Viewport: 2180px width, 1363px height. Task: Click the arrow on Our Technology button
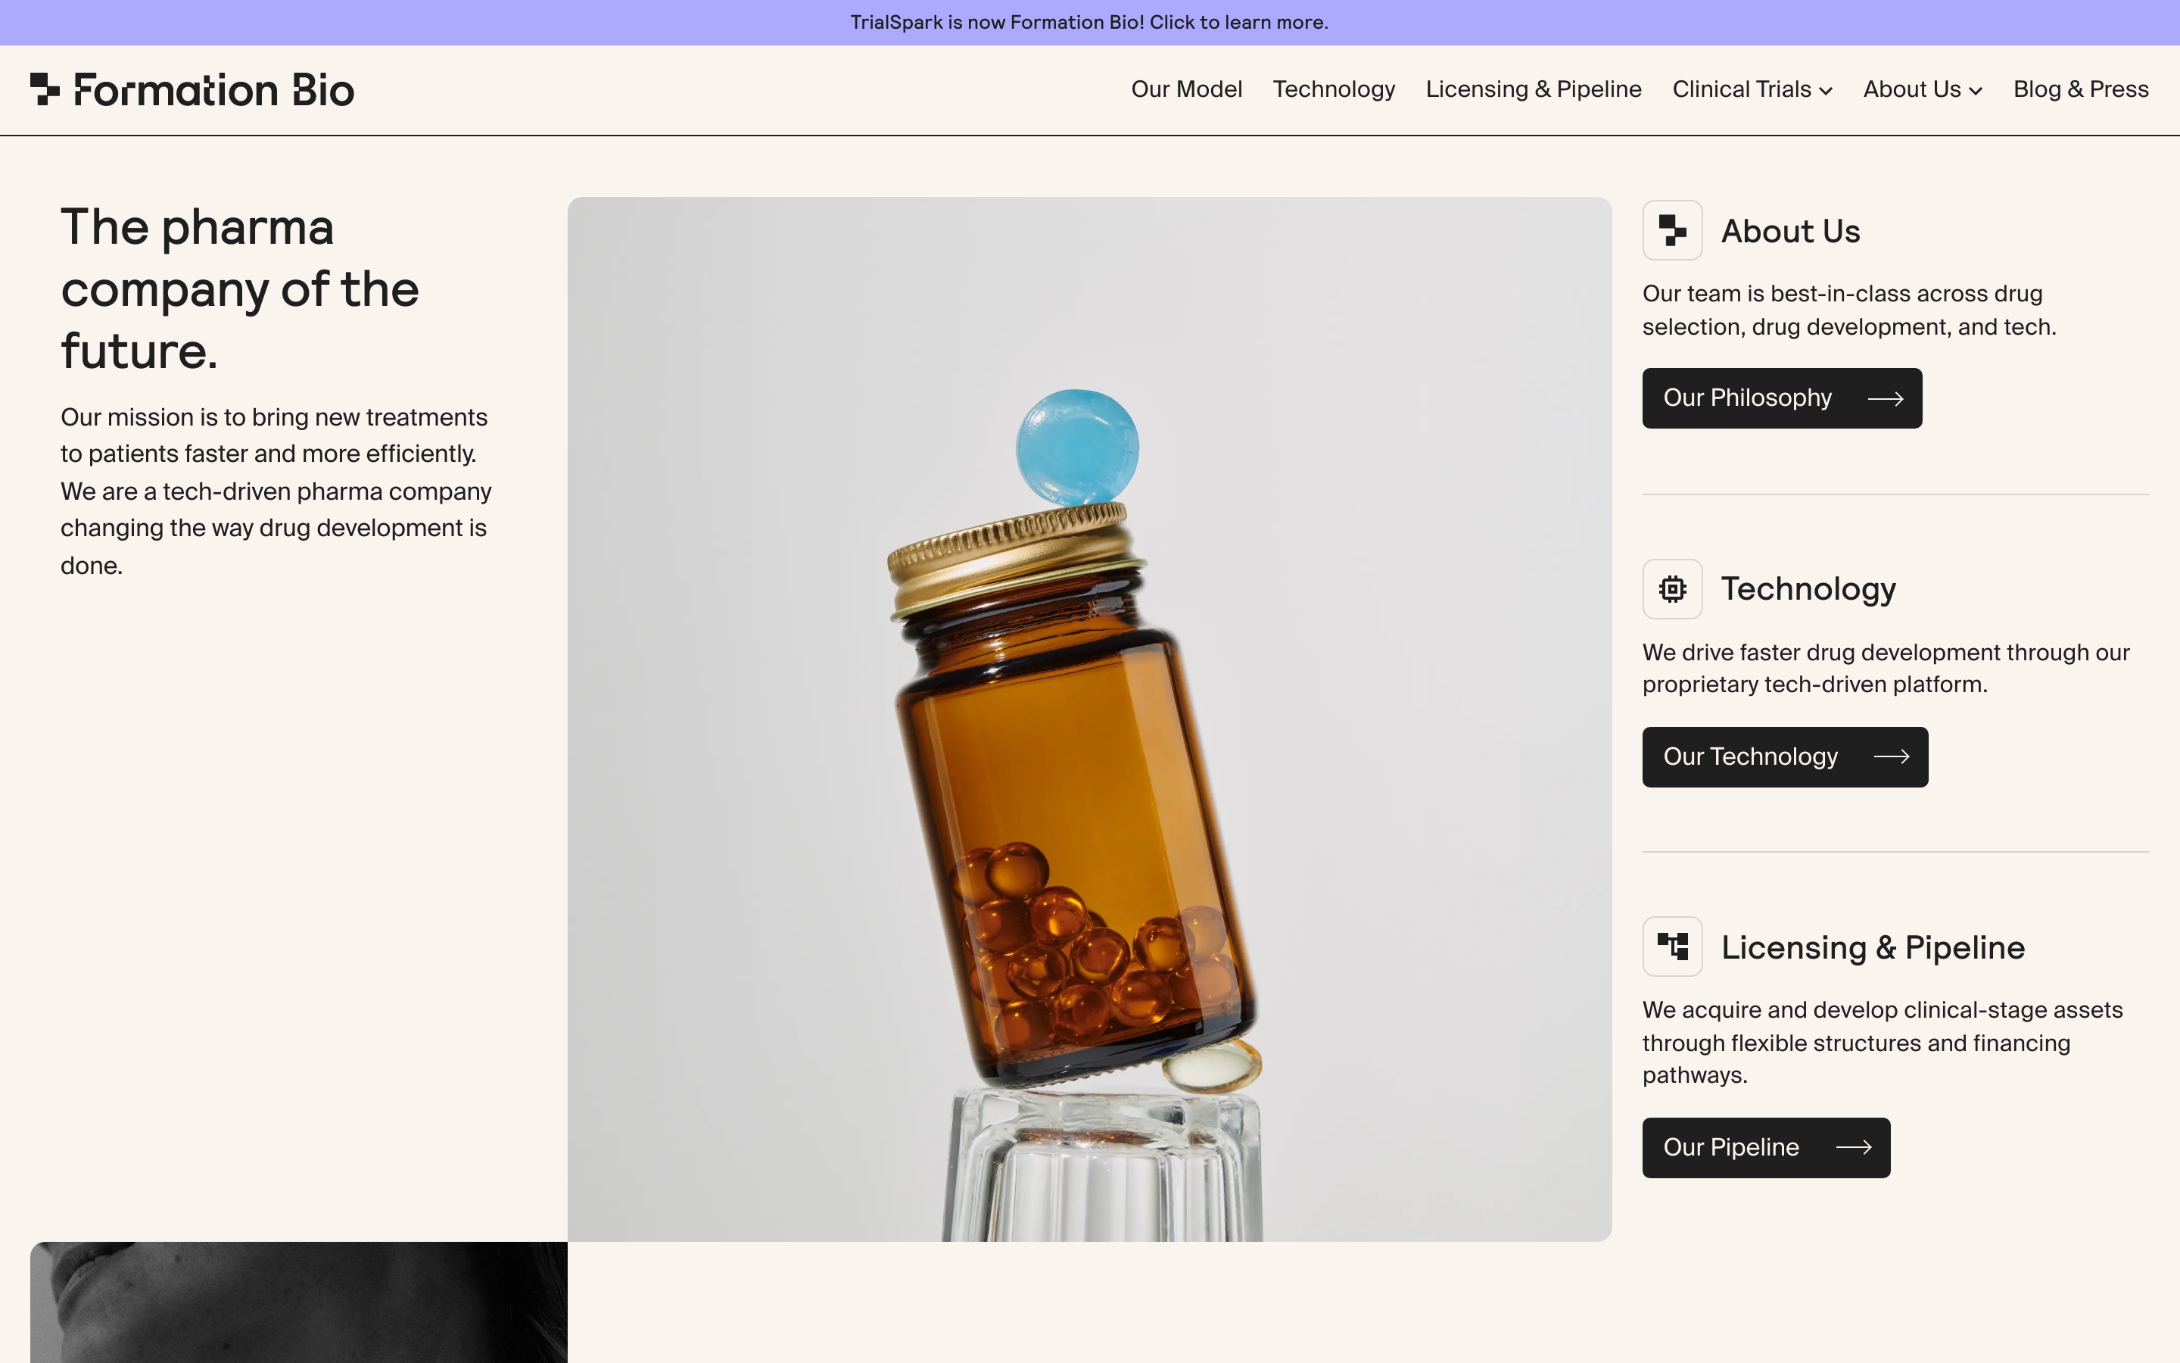point(1891,757)
